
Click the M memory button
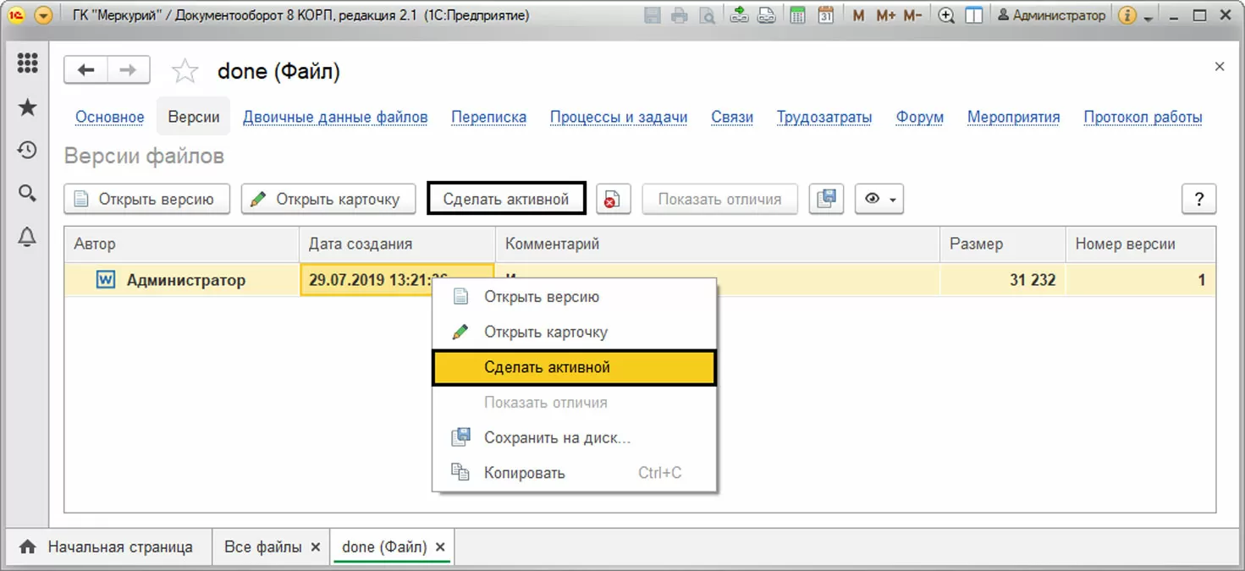[858, 15]
